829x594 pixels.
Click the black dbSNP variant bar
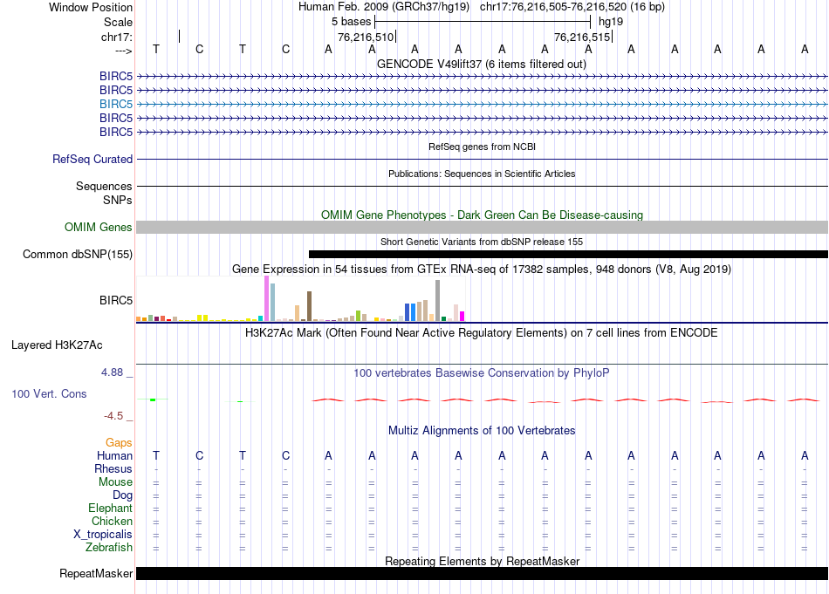[x=568, y=254]
